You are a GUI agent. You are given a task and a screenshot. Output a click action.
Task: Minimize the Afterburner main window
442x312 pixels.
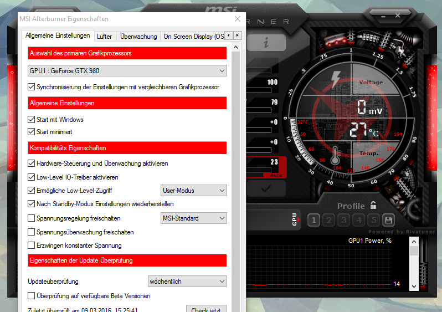[383, 17]
